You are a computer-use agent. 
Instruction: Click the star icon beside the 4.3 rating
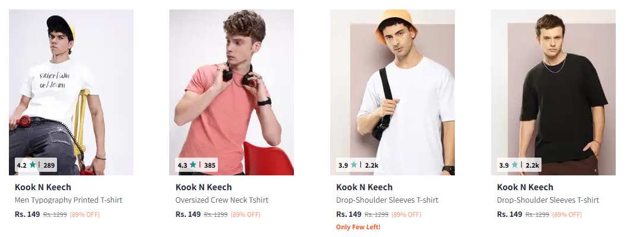point(194,165)
